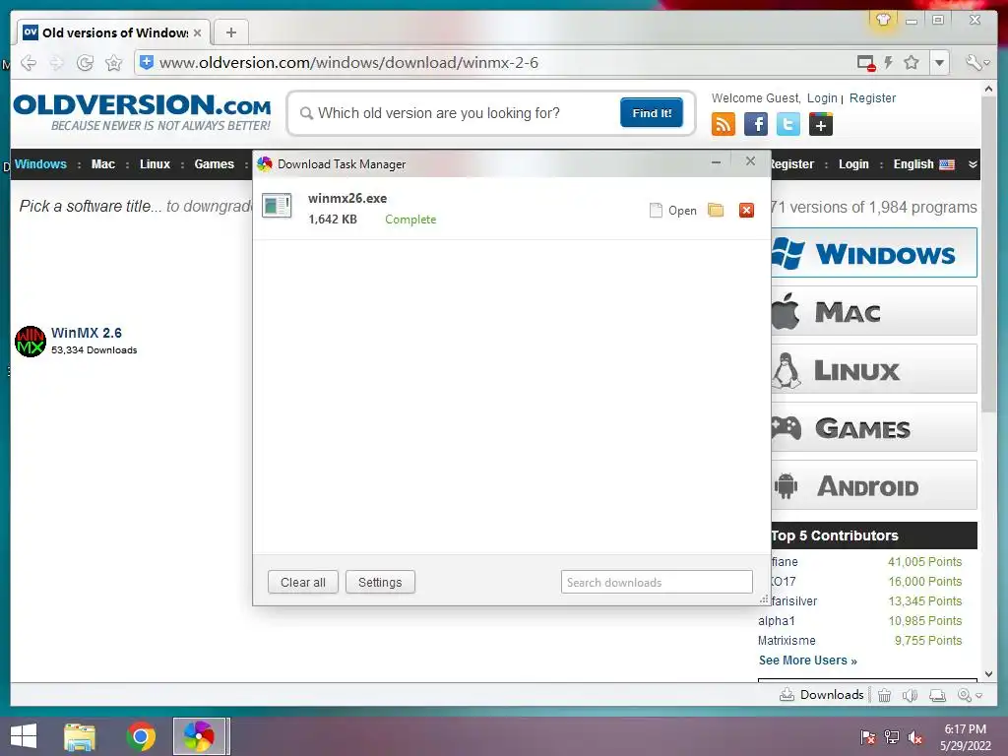Viewport: 1008px width, 756px height.
Task: Click the Games platform banner
Action: 874,427
